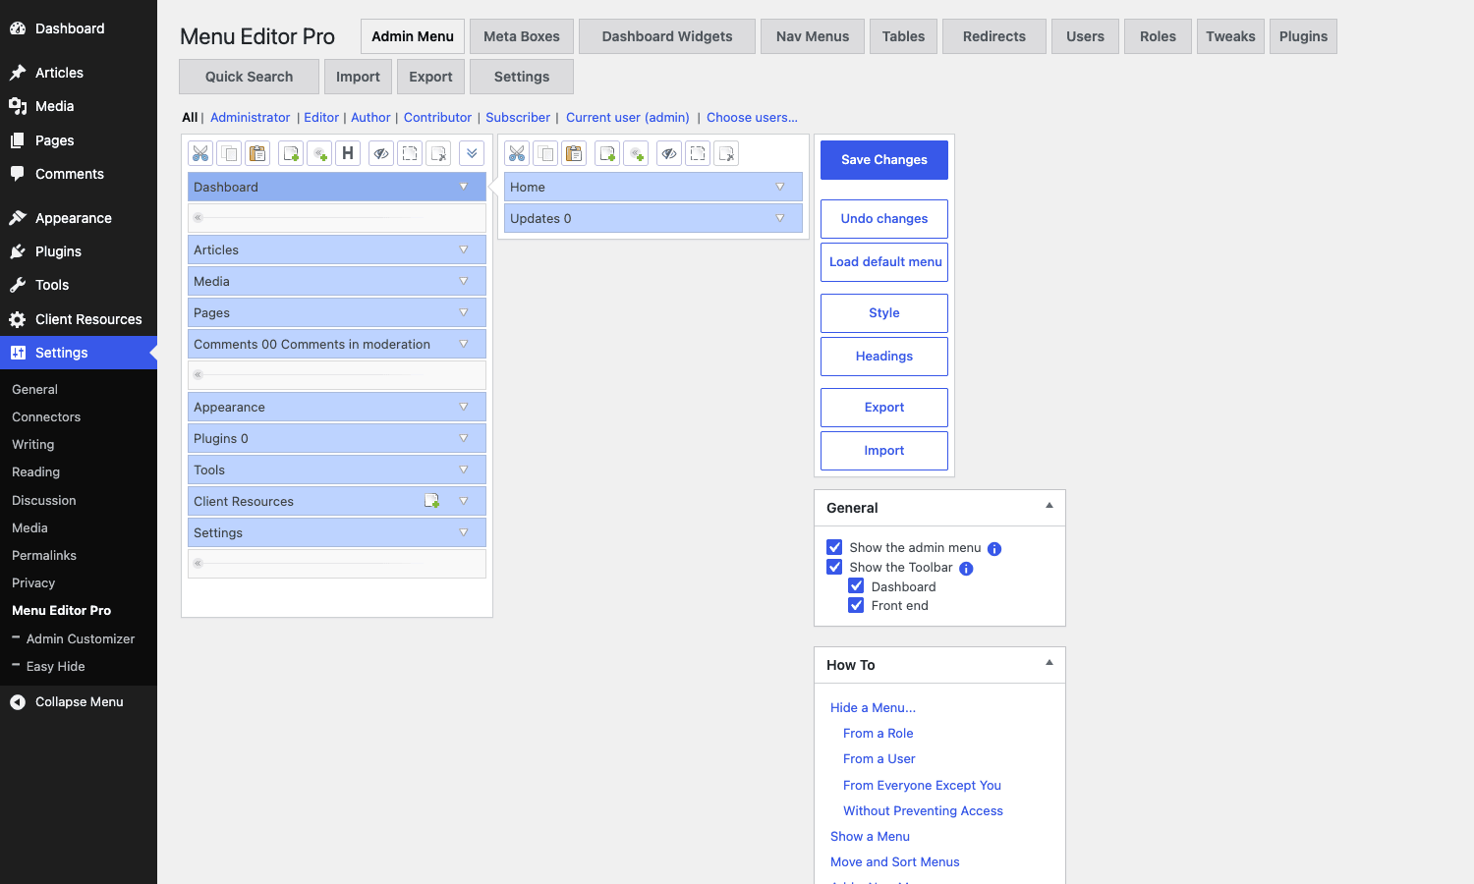
Task: Collapse the General panel with its arrow
Action: click(1049, 506)
